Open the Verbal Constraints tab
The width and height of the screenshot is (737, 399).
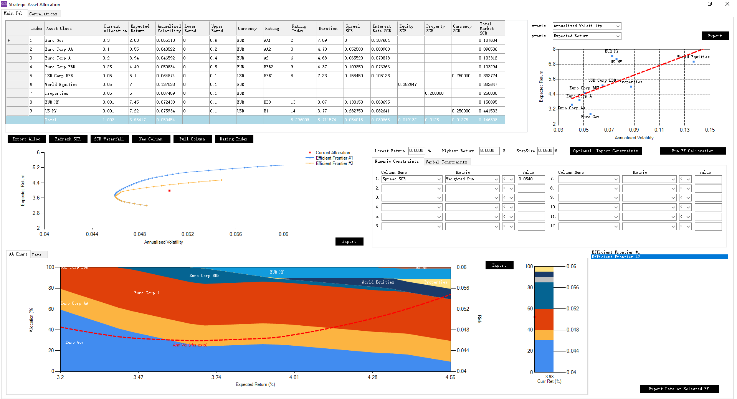click(x=446, y=162)
